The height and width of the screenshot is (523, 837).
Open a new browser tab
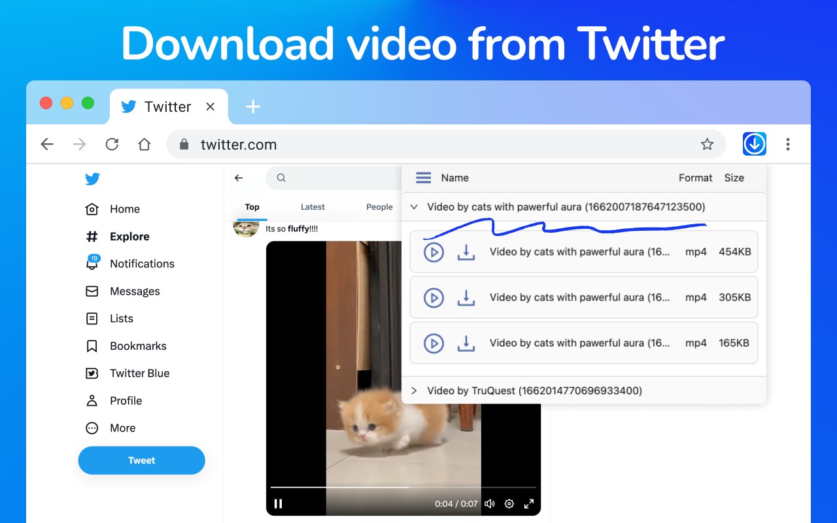click(253, 107)
